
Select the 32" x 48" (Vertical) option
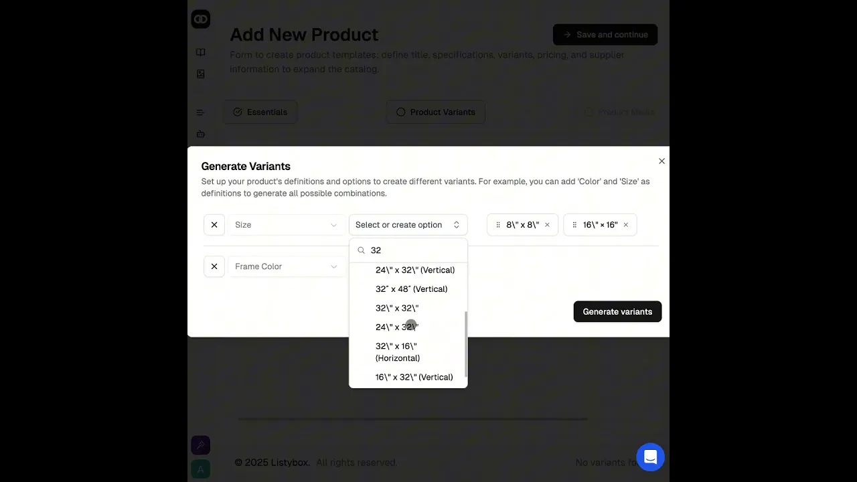[x=411, y=289]
